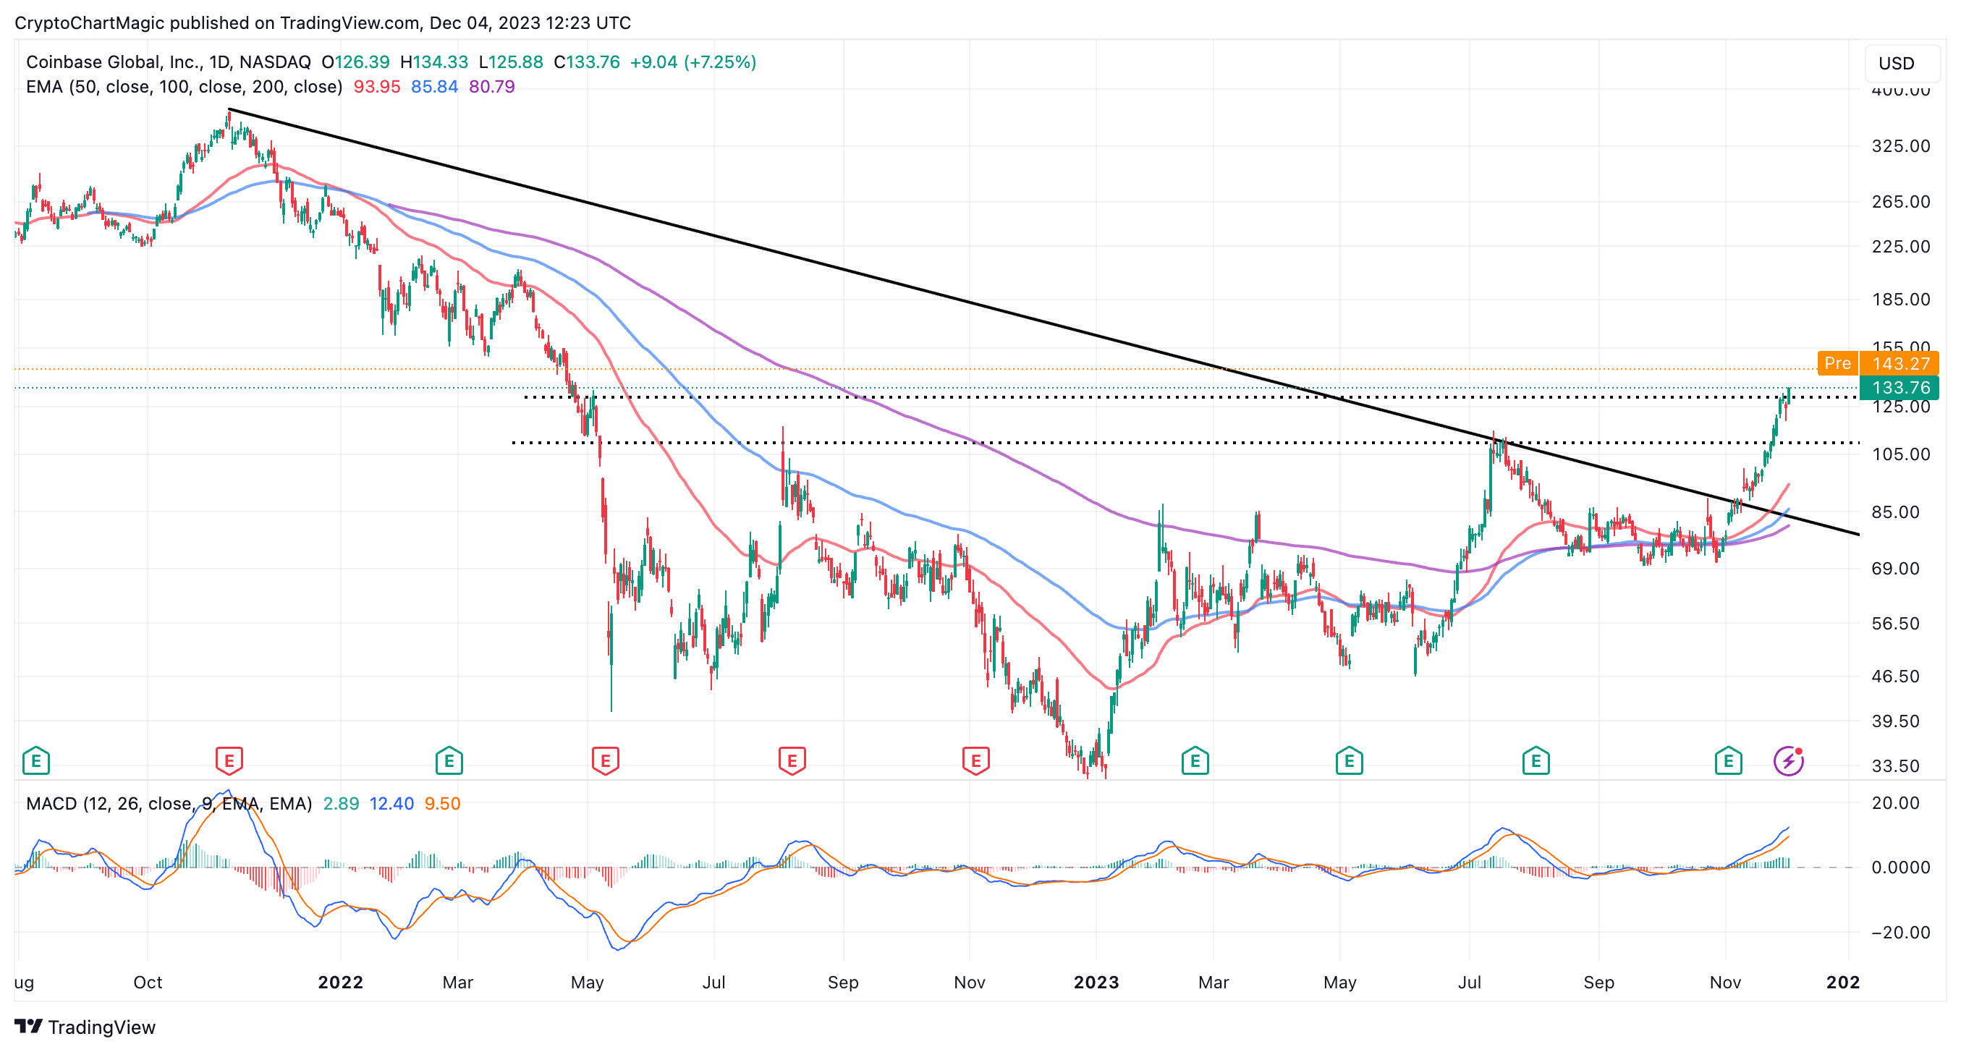
Task: Click the red earnings marker near November 2022
Action: coord(976,760)
